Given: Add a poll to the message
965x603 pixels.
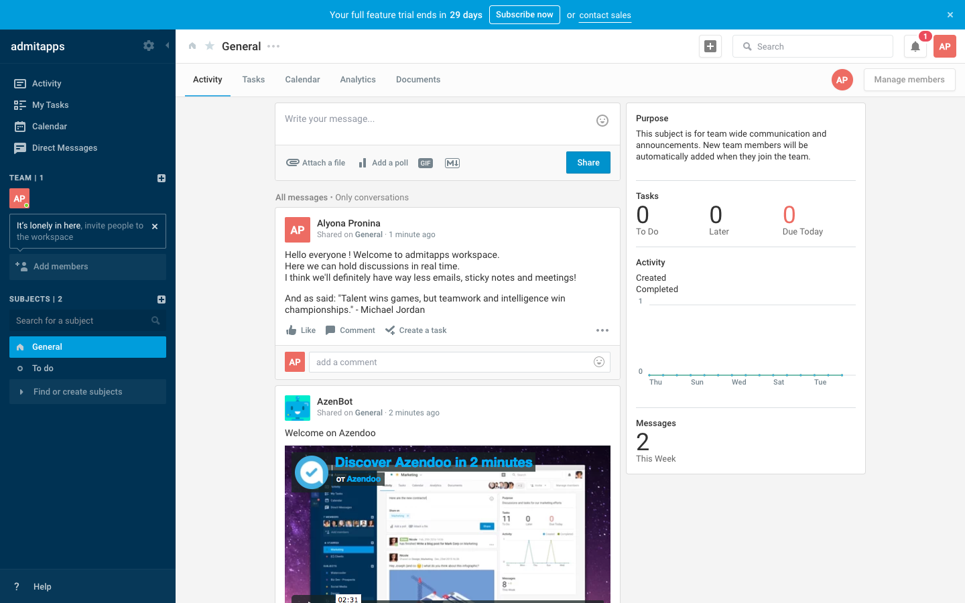Looking at the screenshot, I should click(x=383, y=163).
